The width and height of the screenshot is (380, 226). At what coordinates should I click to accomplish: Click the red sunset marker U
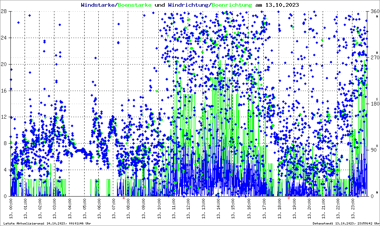pyautogui.click(x=288, y=198)
